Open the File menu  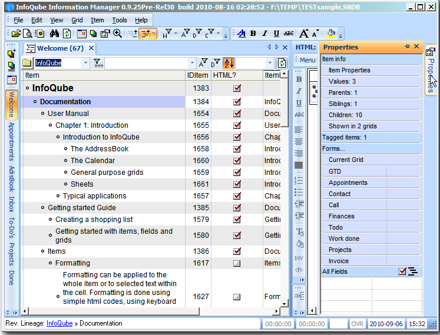click(x=18, y=20)
